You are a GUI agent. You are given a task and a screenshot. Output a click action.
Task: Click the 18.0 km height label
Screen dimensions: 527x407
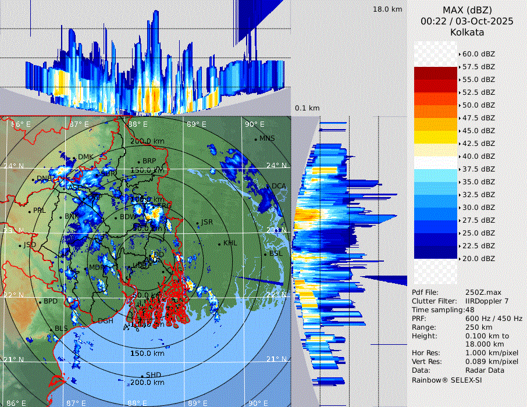coord(387,9)
